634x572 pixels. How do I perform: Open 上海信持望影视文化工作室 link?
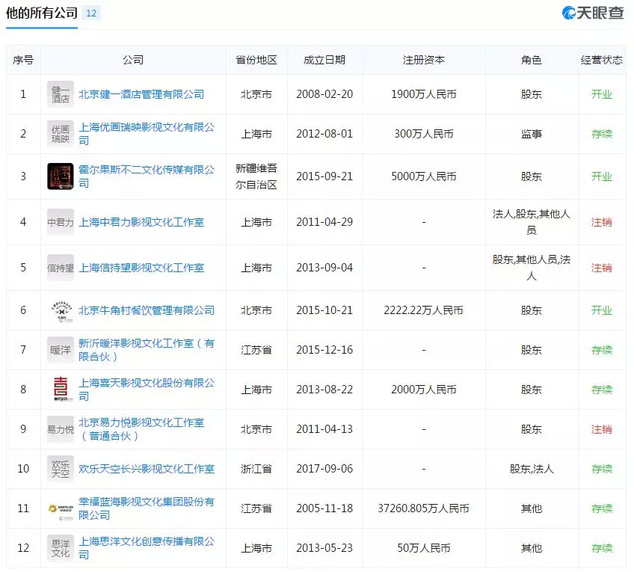tap(141, 268)
